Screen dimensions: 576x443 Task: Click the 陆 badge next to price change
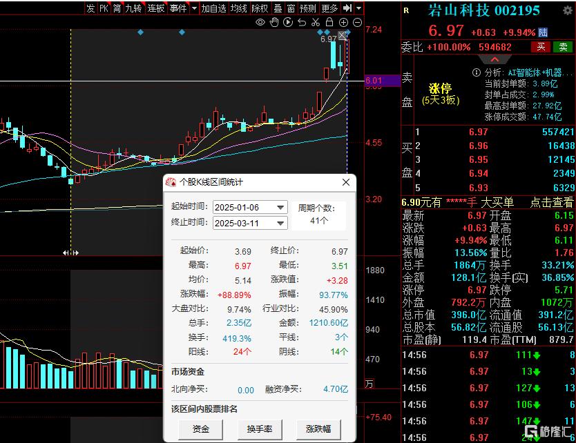coord(544,32)
